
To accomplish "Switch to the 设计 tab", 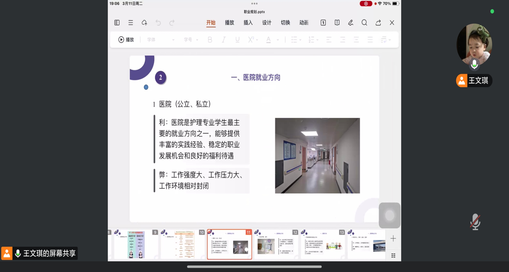I will (267, 23).
